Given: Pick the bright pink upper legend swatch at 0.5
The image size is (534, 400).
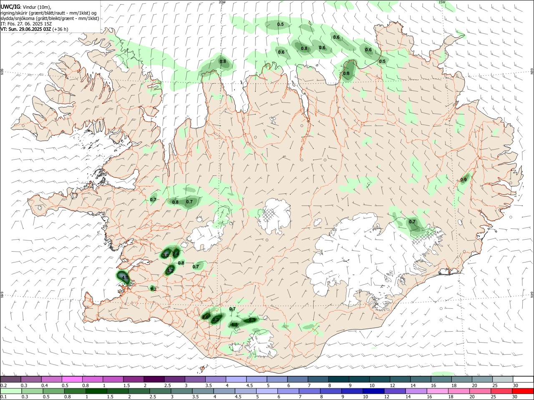Looking at the screenshot, I should (72, 380).
